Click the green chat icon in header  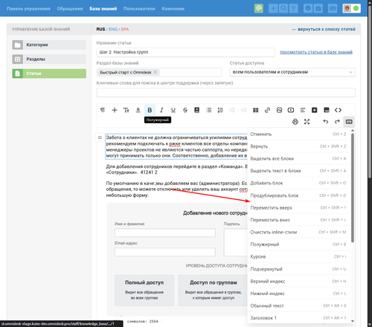point(259,8)
